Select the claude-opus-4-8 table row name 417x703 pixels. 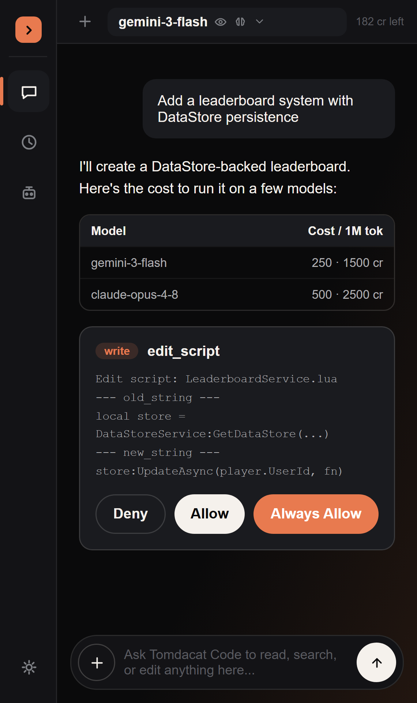pos(135,295)
